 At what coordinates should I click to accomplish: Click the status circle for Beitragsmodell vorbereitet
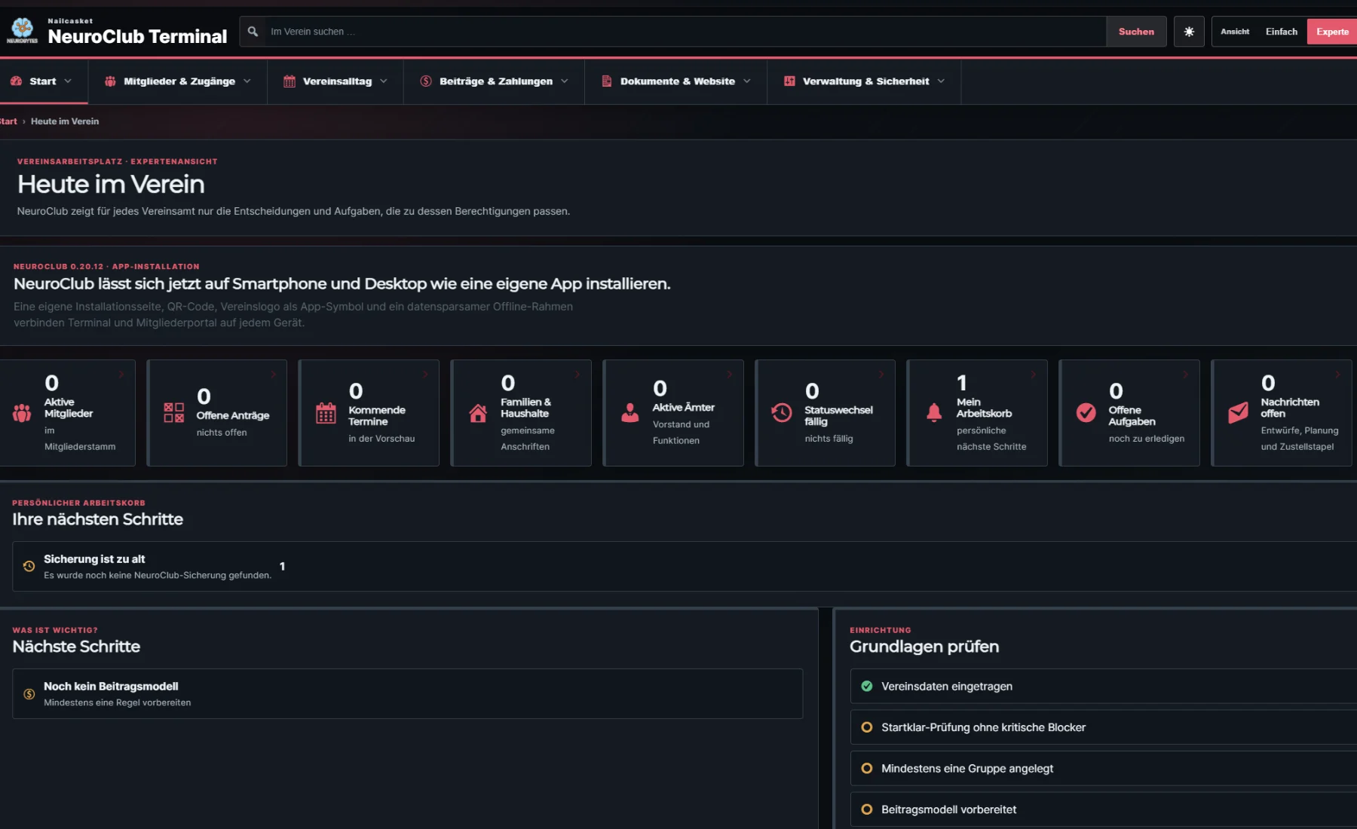866,809
